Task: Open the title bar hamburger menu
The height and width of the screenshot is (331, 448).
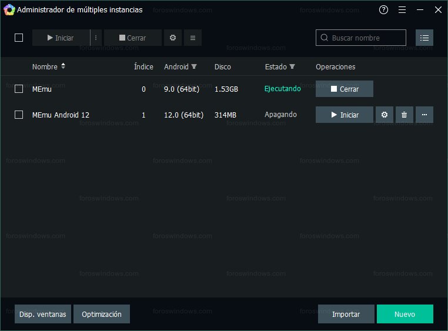Action: (402, 10)
